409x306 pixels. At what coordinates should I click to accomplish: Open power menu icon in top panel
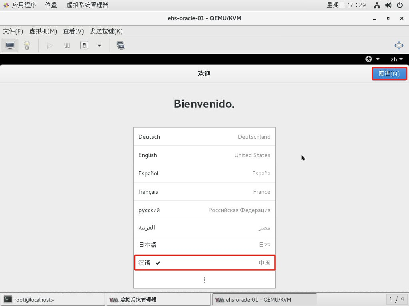point(399,5)
